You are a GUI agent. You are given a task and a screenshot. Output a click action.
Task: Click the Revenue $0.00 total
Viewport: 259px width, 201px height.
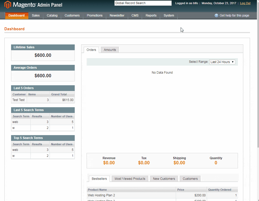[109, 163]
